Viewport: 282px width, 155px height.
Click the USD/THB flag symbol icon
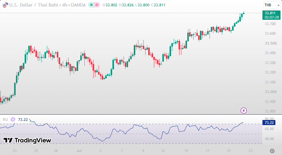pyautogui.click(x=5, y=5)
